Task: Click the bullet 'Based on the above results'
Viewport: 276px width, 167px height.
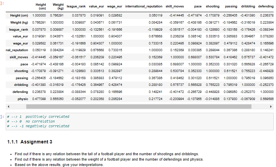Action: [59, 165]
